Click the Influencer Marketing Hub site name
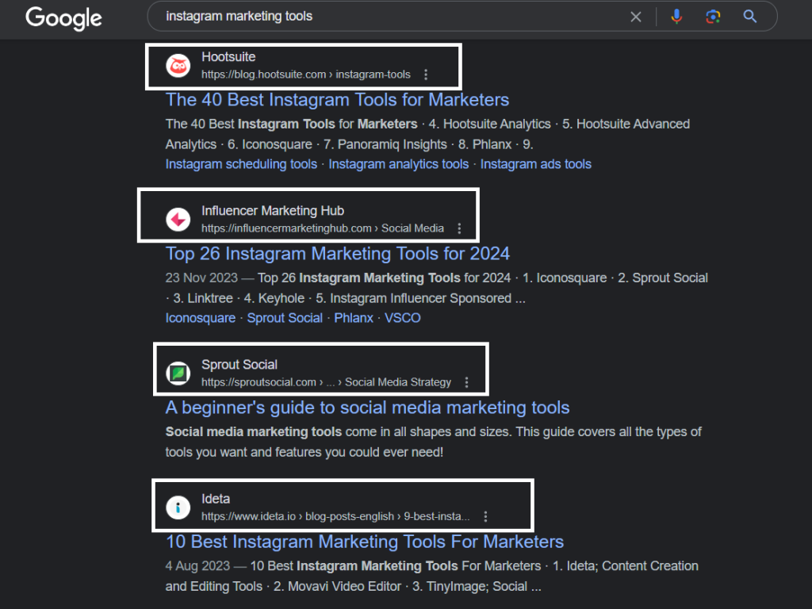812x609 pixels. pyautogui.click(x=273, y=211)
